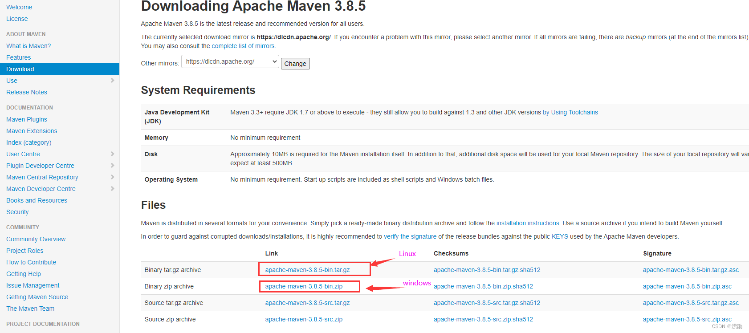Open the User Centre link
The height and width of the screenshot is (333, 749).
pyautogui.click(x=23, y=154)
